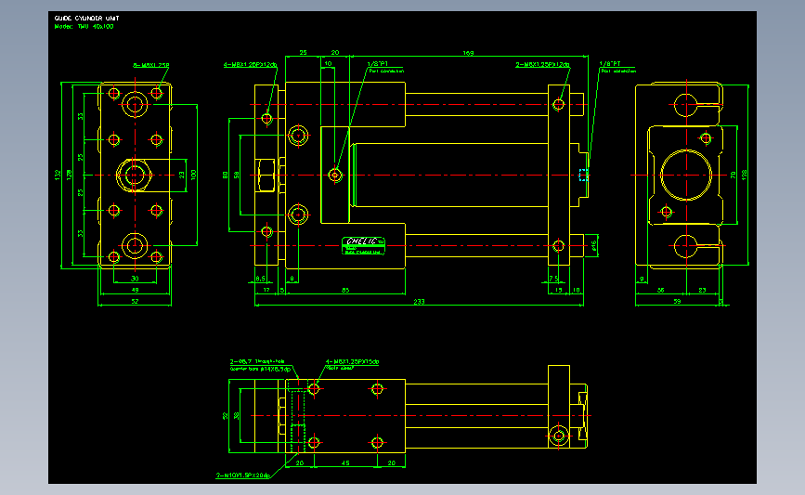Select the 7.5 dimension value
This screenshot has height=495, width=805.
553,279
